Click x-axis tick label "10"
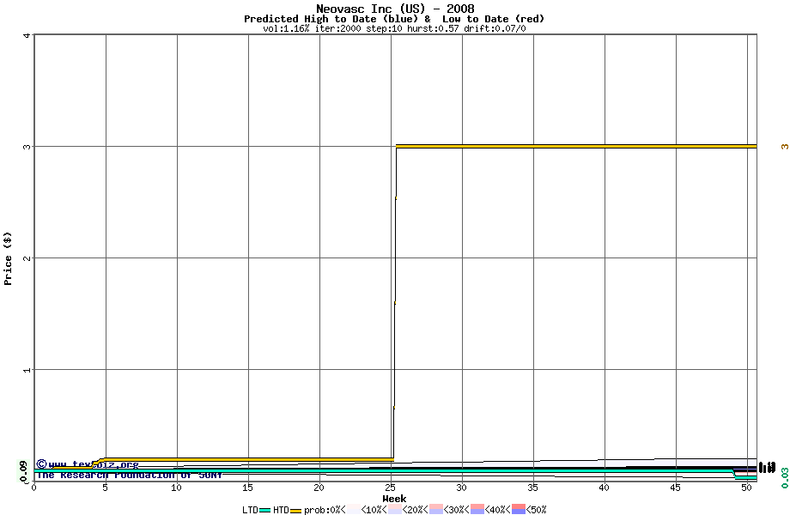This screenshot has height=515, width=790. [176, 488]
